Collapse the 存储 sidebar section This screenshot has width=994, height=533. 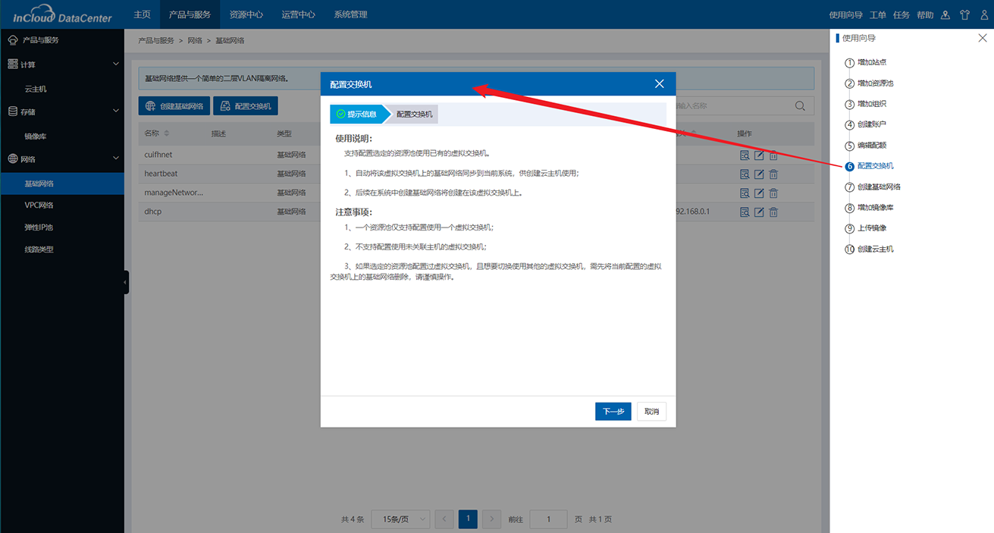115,111
